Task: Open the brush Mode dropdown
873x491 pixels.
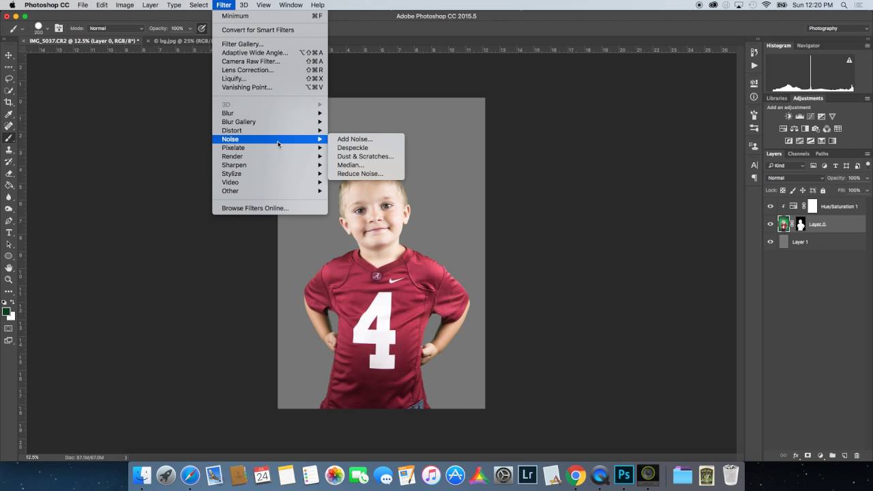Action: 116,28
